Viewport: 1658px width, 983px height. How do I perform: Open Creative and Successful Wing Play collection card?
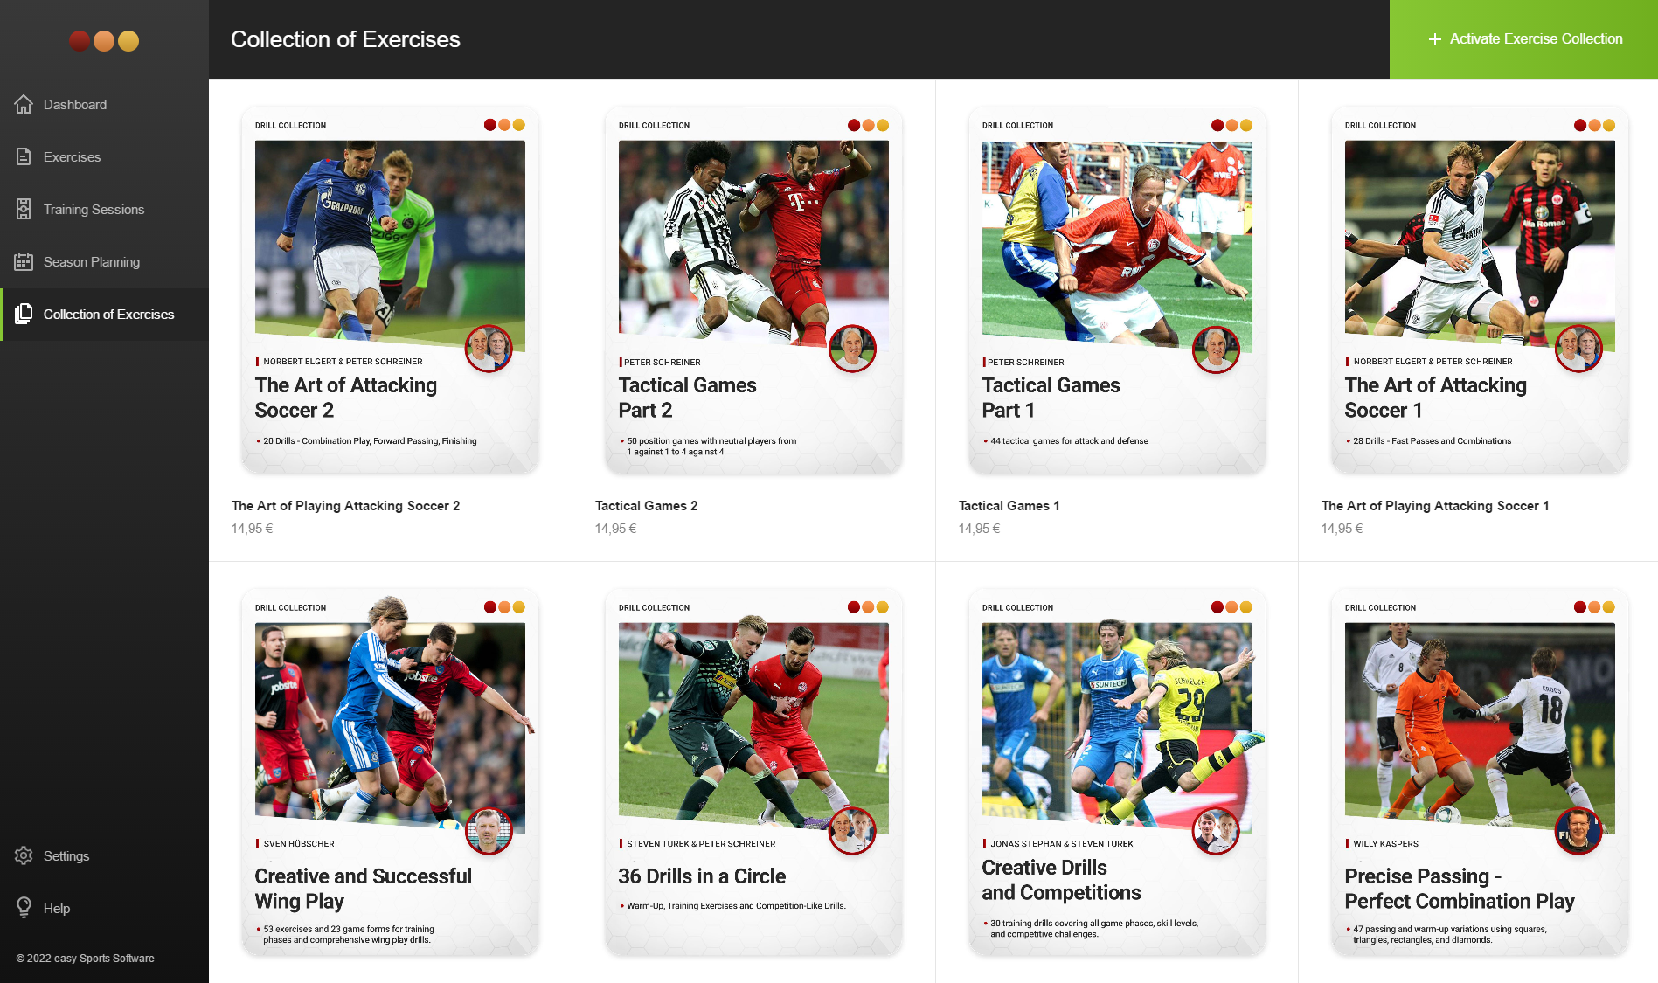(x=390, y=772)
